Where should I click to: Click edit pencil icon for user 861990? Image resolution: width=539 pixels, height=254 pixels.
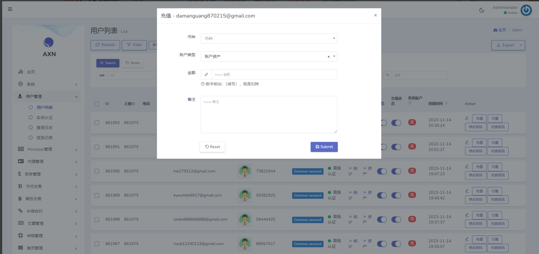pyautogui.click(x=467, y=167)
